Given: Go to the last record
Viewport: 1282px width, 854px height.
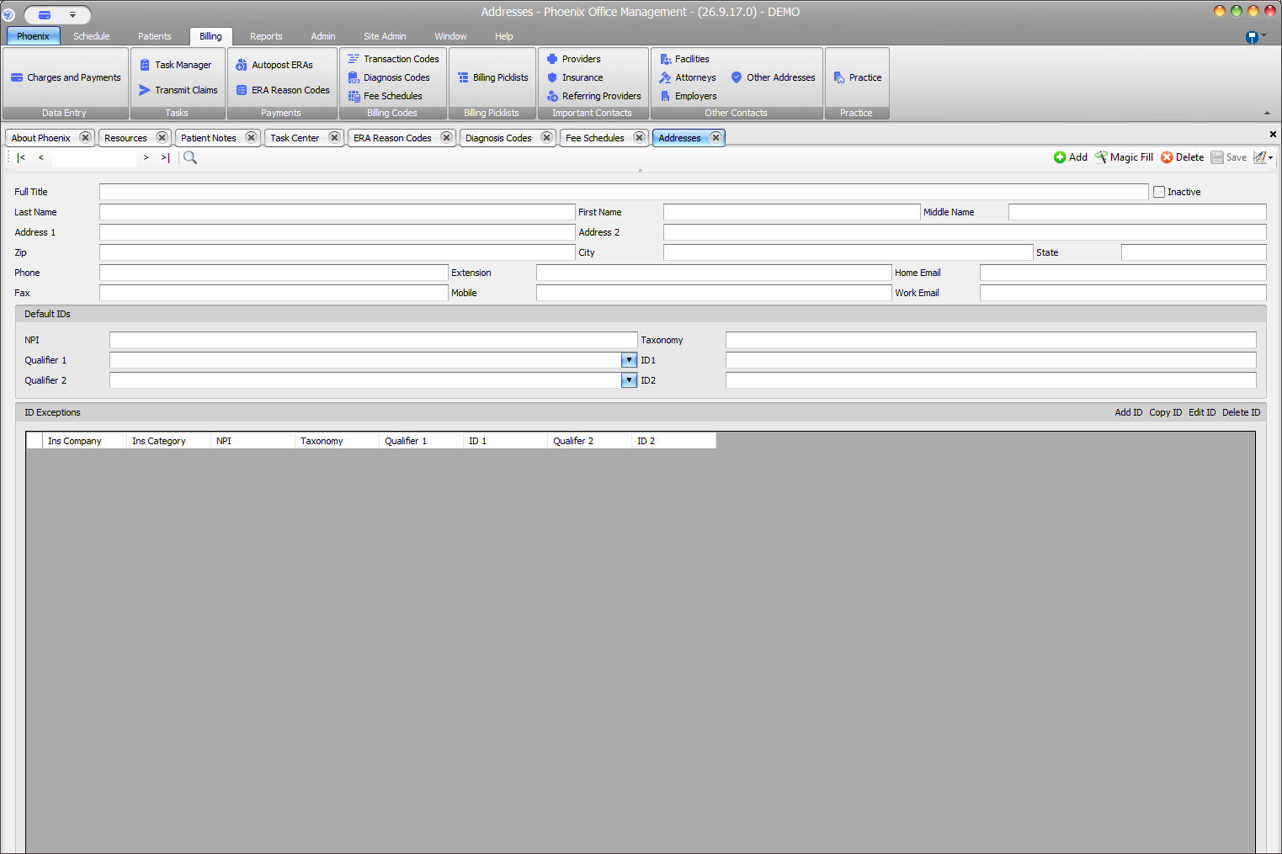Looking at the screenshot, I should [165, 157].
